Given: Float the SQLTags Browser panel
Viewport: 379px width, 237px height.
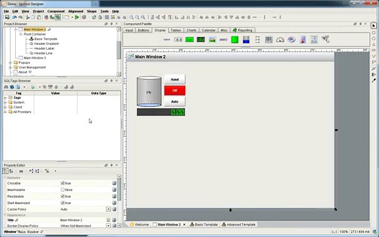Looking at the screenshot, I should point(106,81).
